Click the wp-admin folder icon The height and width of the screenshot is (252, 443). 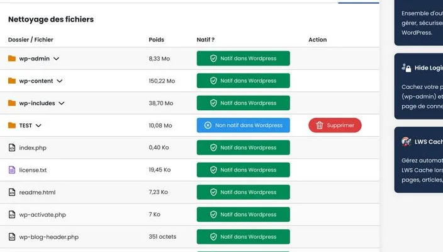point(11,59)
